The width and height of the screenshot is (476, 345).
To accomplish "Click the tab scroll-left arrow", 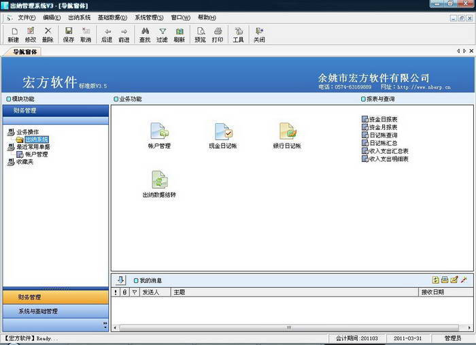I will point(458,51).
